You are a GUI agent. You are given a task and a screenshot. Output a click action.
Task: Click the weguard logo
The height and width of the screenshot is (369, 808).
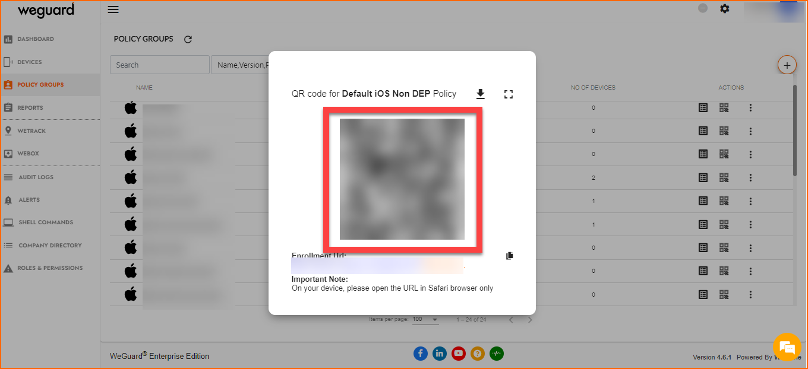tap(46, 10)
